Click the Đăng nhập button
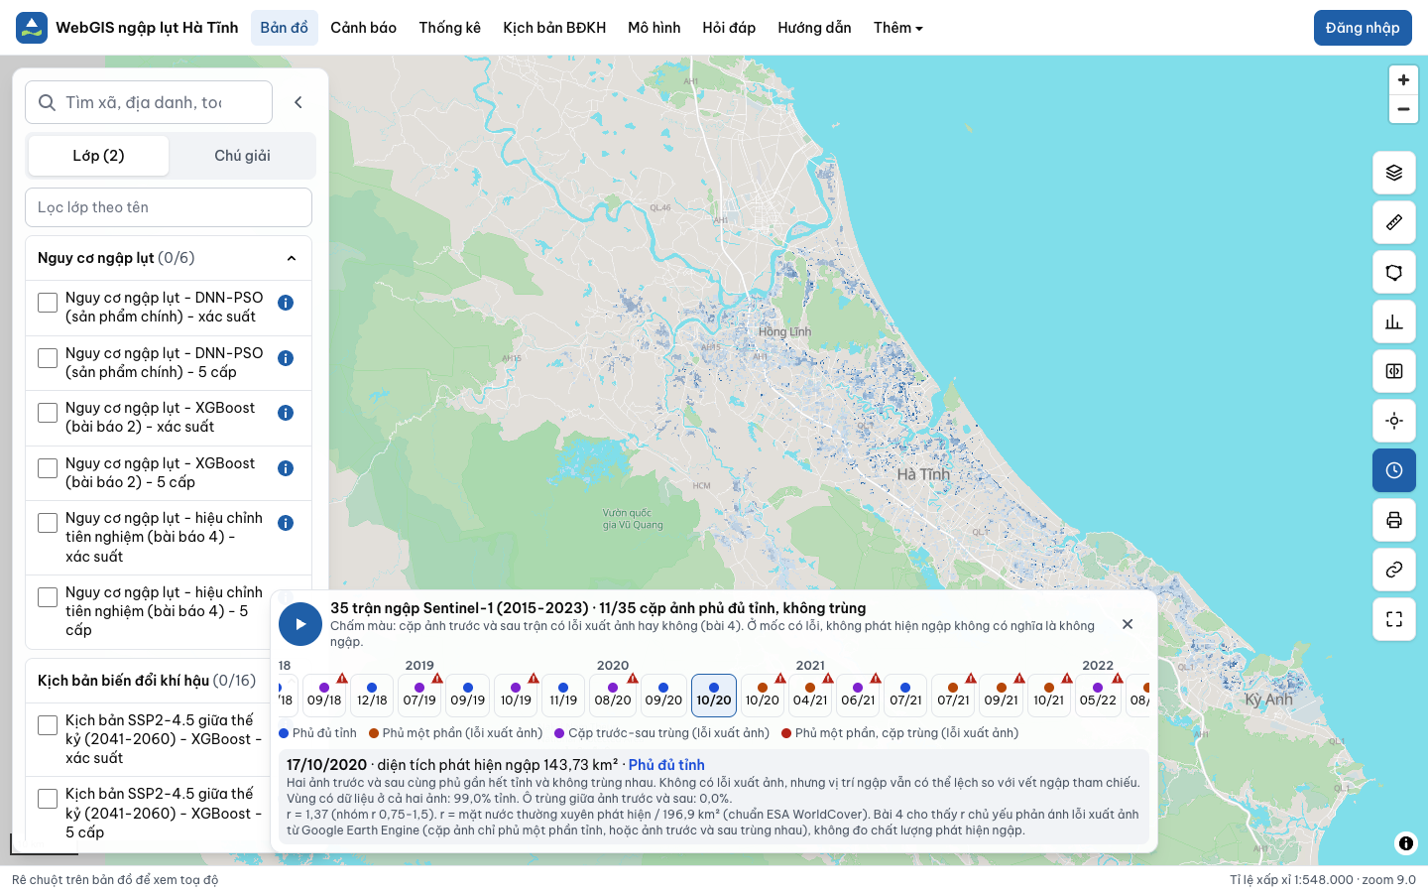 pyautogui.click(x=1363, y=28)
